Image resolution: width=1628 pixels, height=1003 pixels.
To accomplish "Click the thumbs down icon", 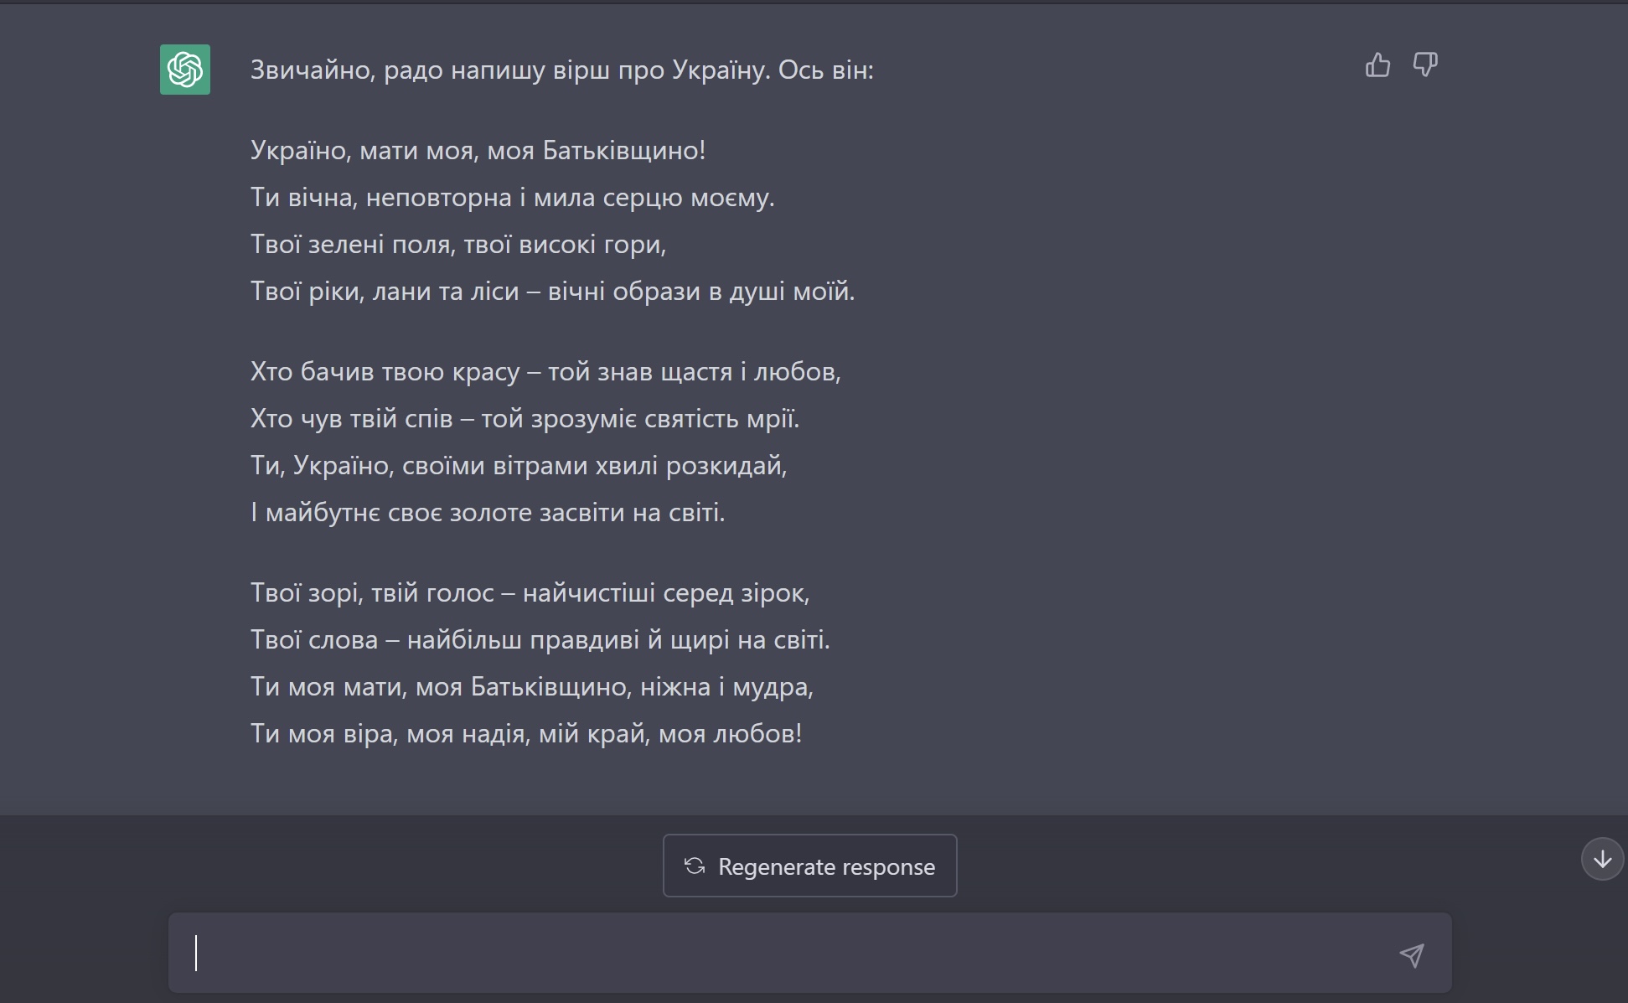I will [x=1424, y=65].
